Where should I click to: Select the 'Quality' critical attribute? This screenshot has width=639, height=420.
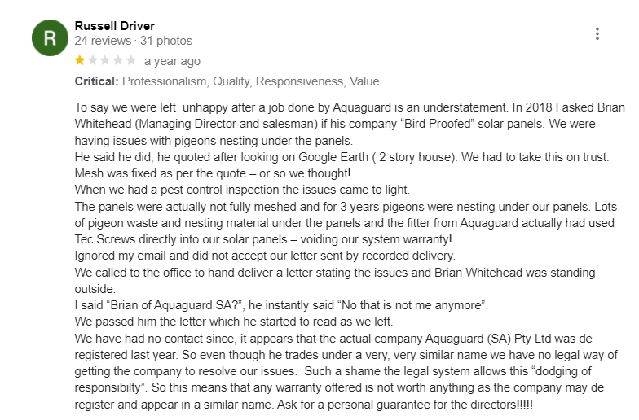232,81
